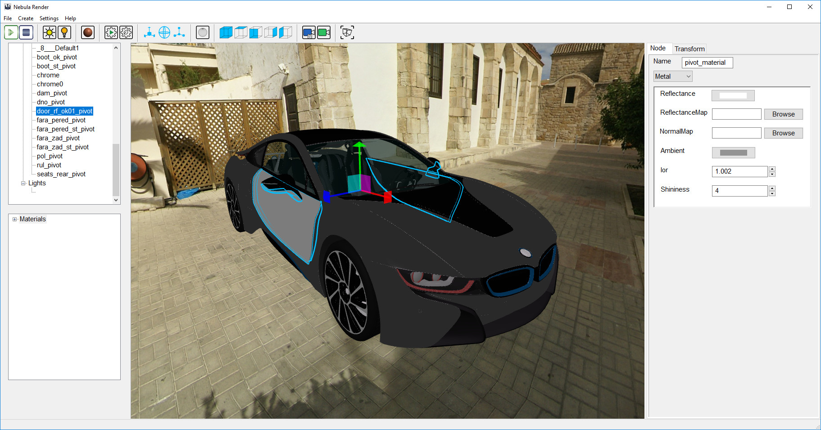Select the dam_pivot node
This screenshot has height=430, width=821.
[x=52, y=93]
